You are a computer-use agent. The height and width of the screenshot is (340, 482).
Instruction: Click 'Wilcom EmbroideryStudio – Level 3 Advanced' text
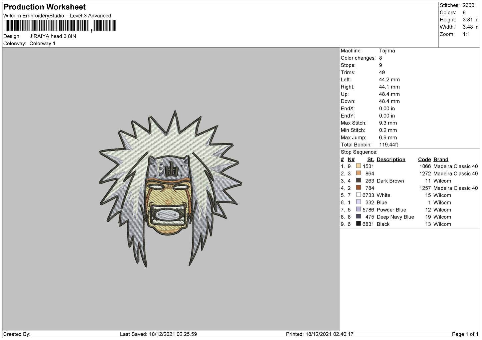[x=57, y=16]
